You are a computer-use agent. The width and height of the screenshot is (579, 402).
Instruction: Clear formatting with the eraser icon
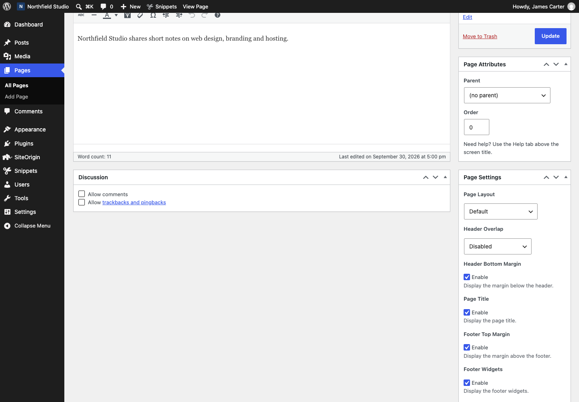coord(140,15)
